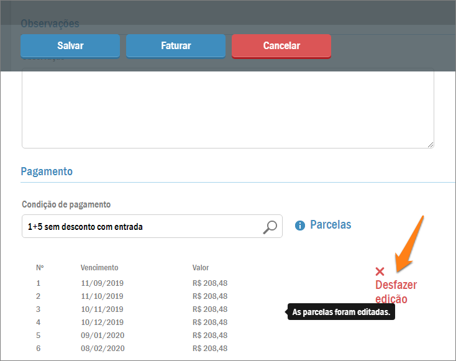The width and height of the screenshot is (456, 361).
Task: Click the Salvar button
Action: (x=70, y=45)
